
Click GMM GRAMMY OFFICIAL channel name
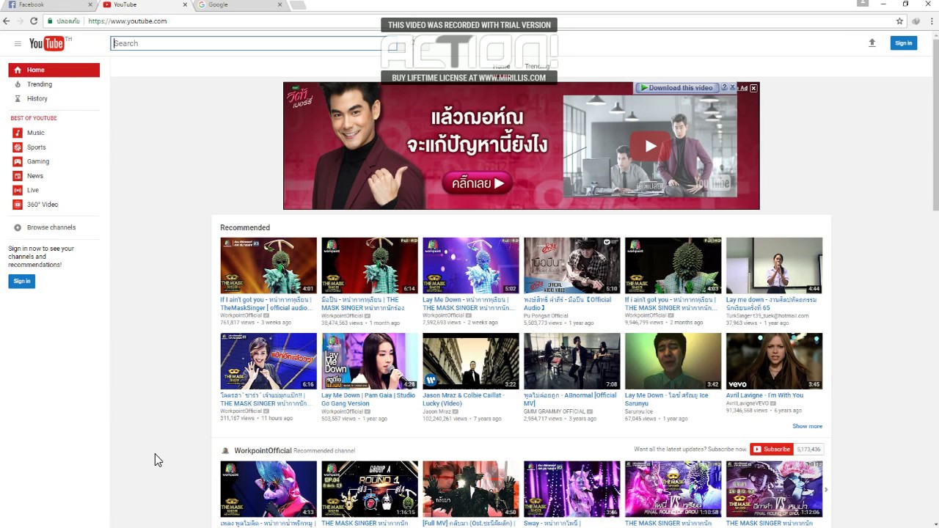pyautogui.click(x=554, y=411)
